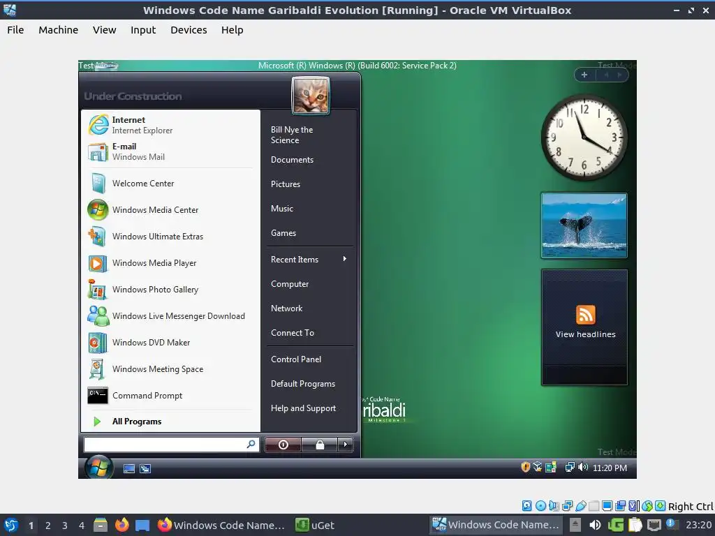Click VirtualBox network status indicator
Viewport: 715px width, 536px height.
[567, 505]
